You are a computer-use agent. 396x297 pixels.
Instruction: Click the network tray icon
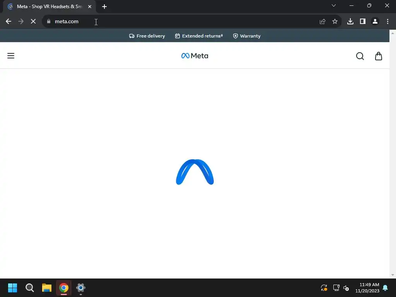pos(336,288)
